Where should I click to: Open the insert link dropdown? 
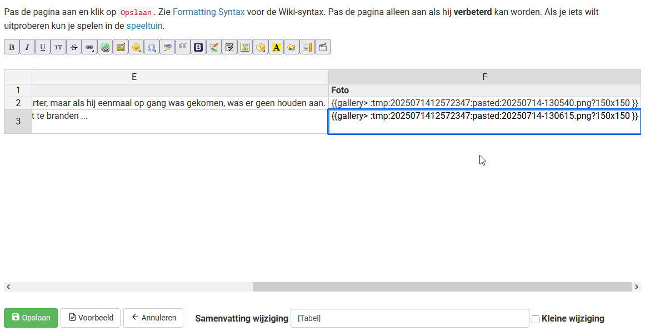[x=89, y=47]
